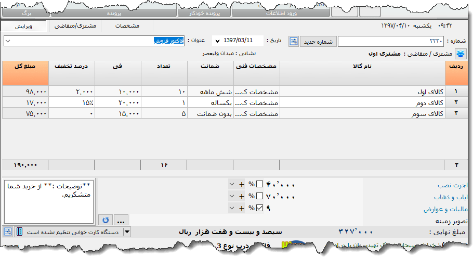473x257 pixels.
Task: Click دستگاه کارت خوانی تنظیم نشده است button
Action: [x=73, y=232]
